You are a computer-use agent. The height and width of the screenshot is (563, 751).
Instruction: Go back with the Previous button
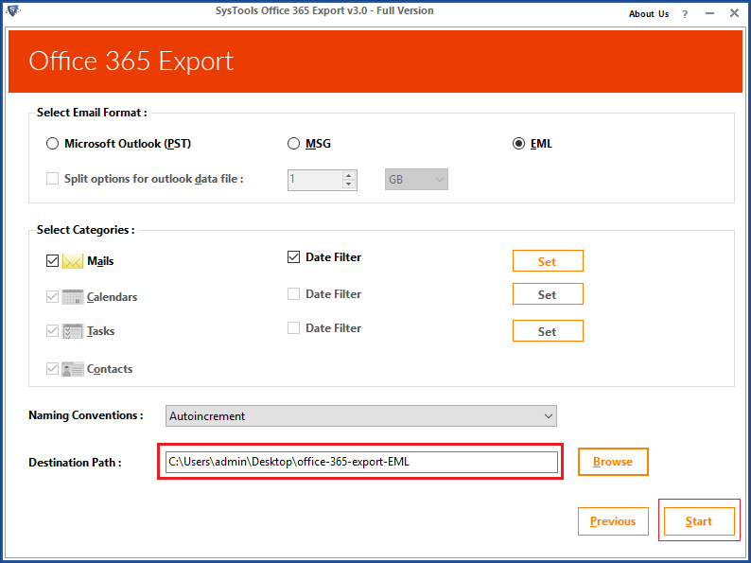click(613, 521)
